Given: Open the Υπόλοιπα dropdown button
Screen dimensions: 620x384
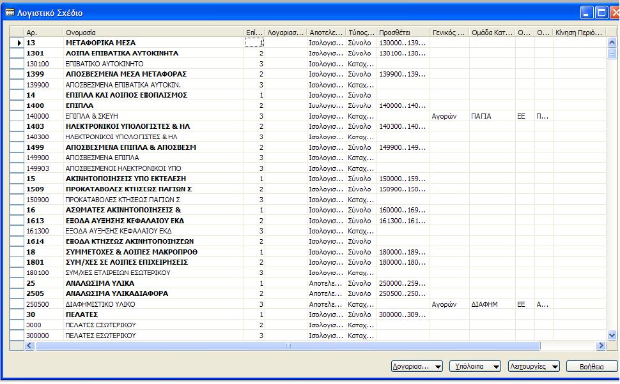Looking at the screenshot, I should pos(475,366).
